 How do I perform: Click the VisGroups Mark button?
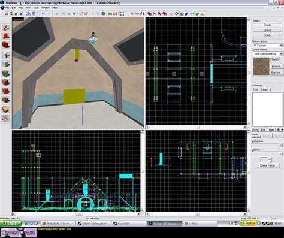tap(271, 129)
